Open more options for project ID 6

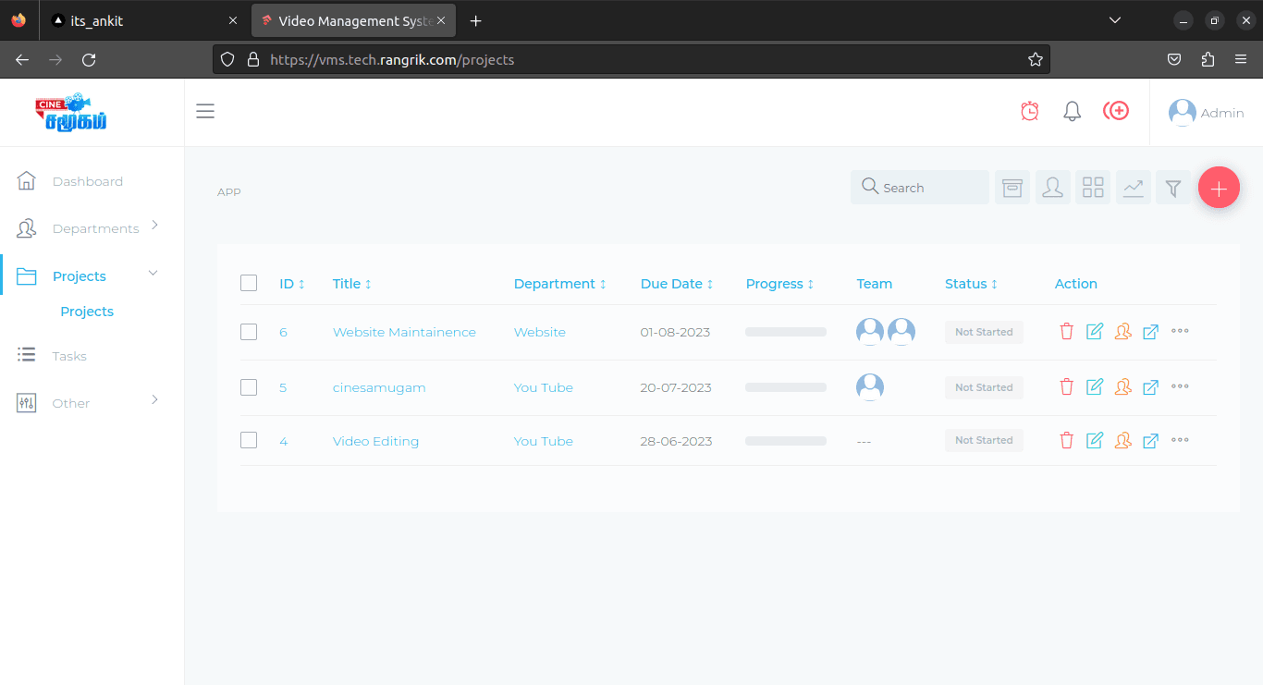coord(1180,331)
